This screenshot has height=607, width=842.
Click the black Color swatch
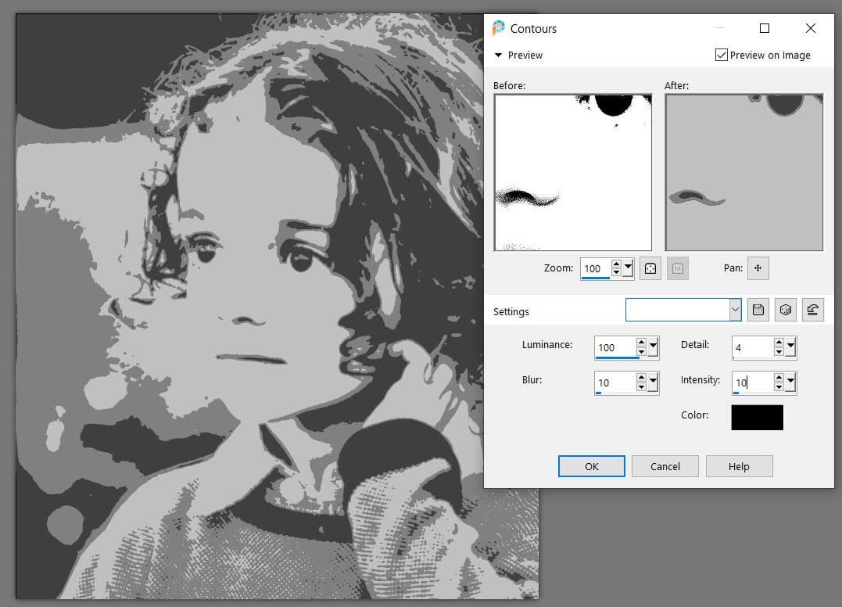(757, 417)
